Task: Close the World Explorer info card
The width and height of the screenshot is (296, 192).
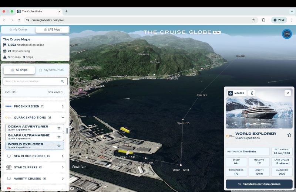Action: pos(288,93)
